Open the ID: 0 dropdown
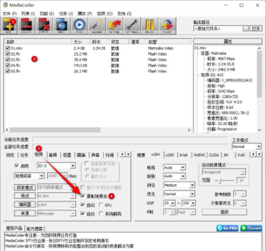266x251 pixels. [56, 166]
